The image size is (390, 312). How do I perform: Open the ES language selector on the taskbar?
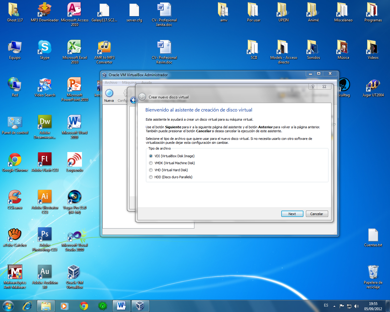326,305
